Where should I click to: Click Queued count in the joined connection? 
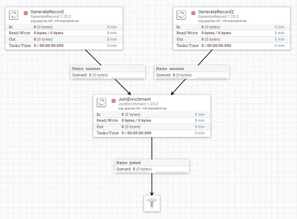pyautogui.click(x=142, y=169)
